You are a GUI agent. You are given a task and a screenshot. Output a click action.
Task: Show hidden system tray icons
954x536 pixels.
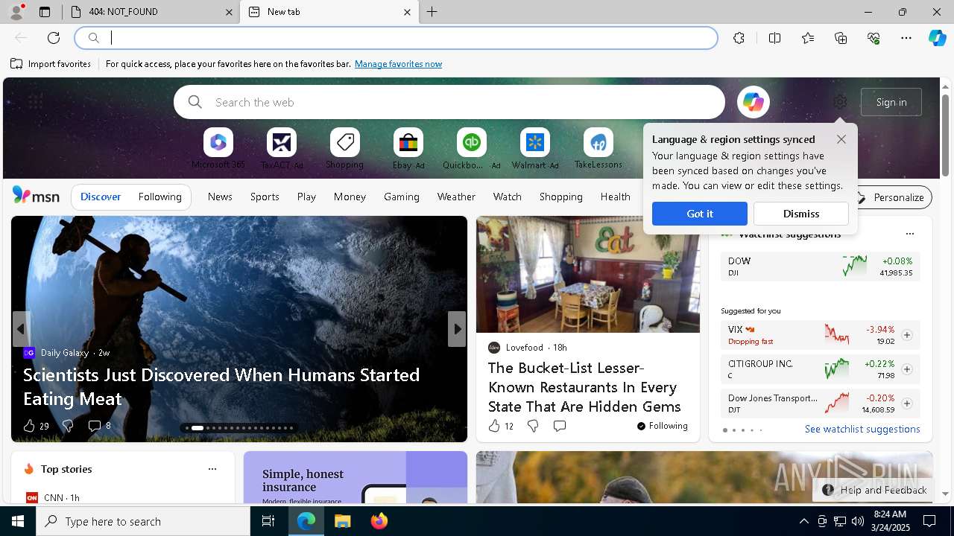[x=803, y=521]
